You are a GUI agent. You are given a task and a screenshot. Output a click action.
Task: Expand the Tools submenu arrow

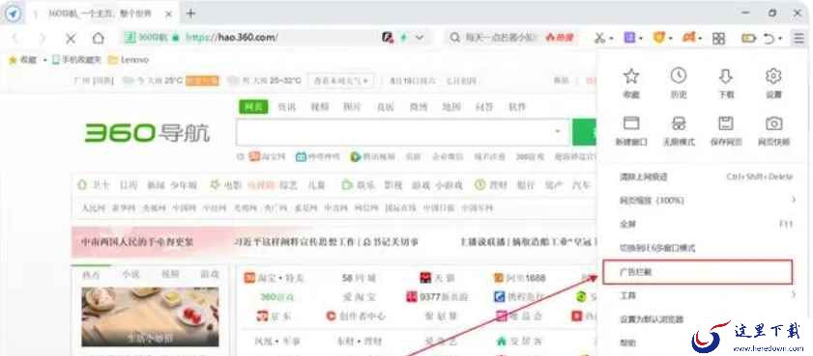[x=794, y=295]
